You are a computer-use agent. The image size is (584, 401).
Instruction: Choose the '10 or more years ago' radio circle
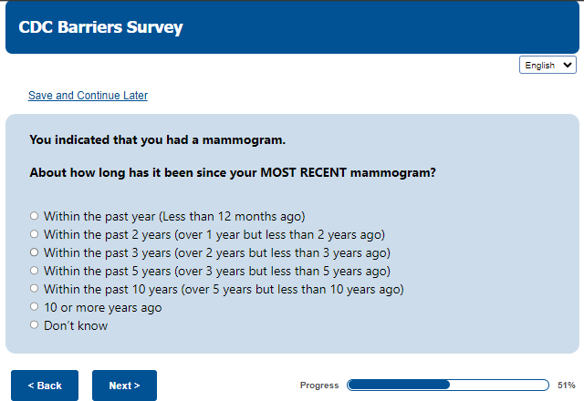(x=35, y=307)
